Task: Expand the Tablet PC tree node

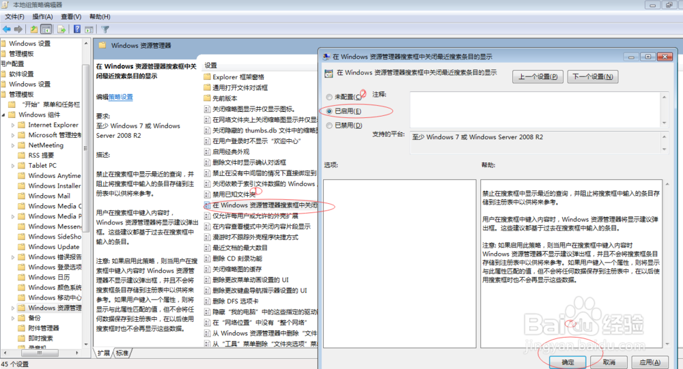Action: [12, 165]
